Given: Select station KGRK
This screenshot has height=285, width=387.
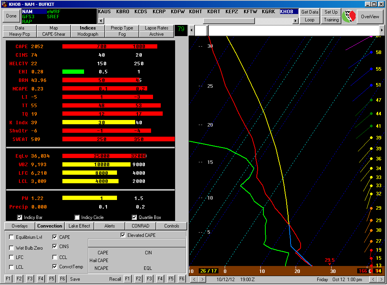Looking at the screenshot, I should tap(268, 12).
